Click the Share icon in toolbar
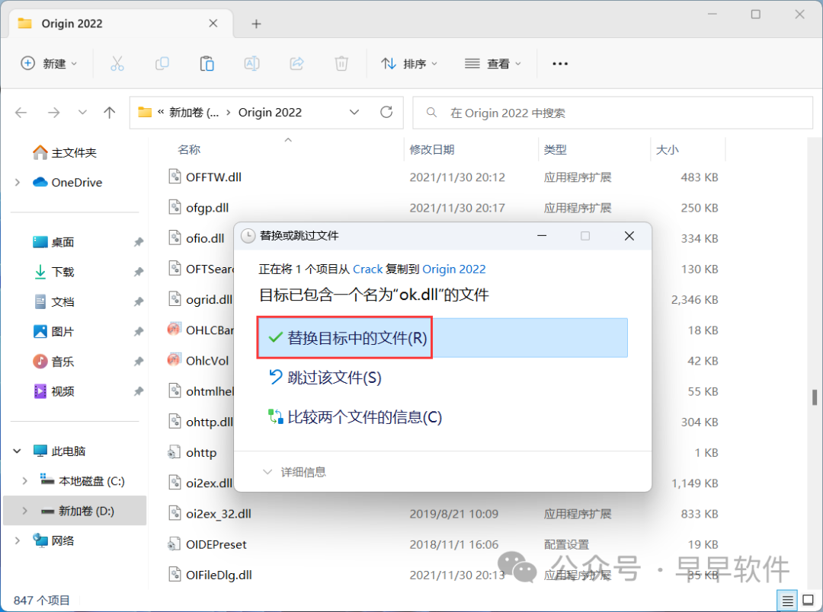 (x=297, y=64)
